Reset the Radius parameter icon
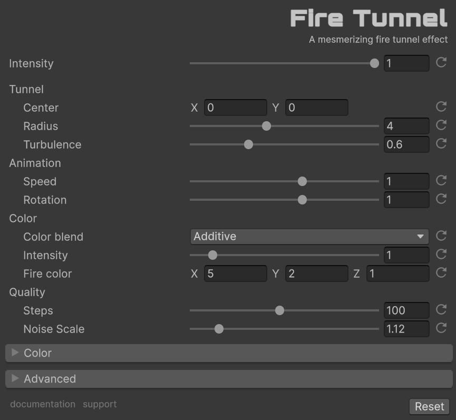The width and height of the screenshot is (456, 420). point(441,125)
